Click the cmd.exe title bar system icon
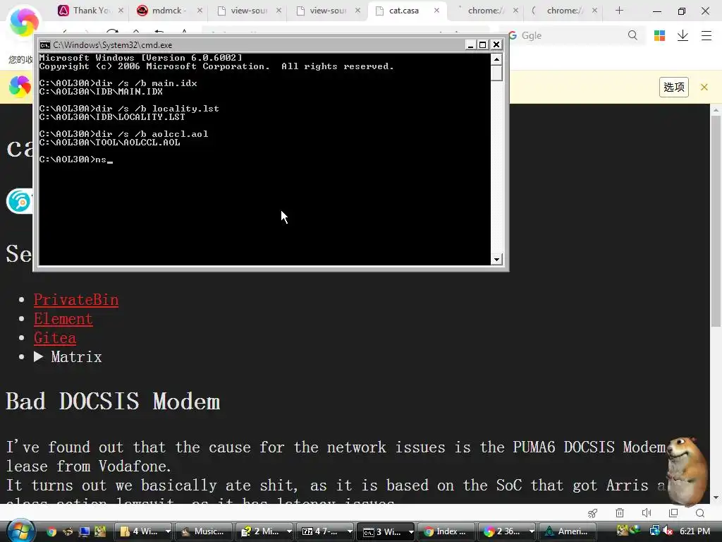 click(x=44, y=44)
